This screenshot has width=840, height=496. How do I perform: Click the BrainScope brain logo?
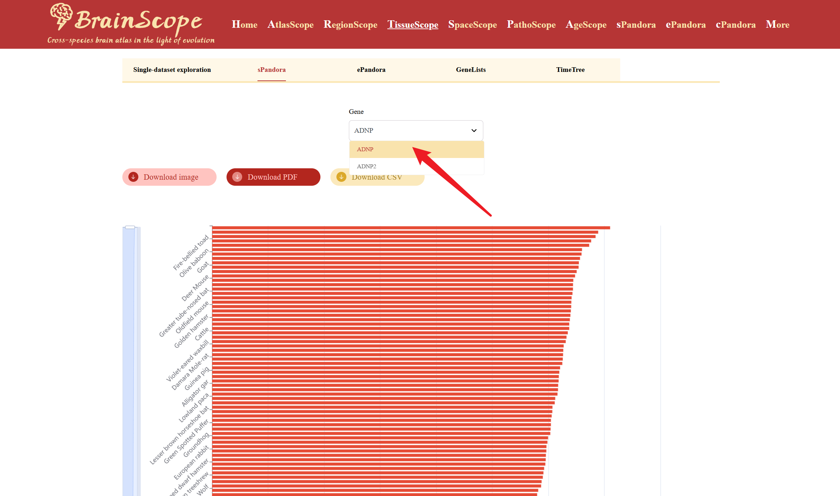61,16
